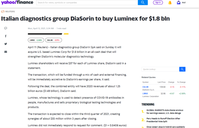Click Quote Lookup search magnifier button
The width and height of the screenshot is (199, 128).
point(182,69)
